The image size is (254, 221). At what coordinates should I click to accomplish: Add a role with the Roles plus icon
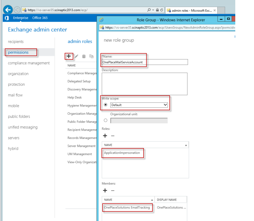(105, 135)
